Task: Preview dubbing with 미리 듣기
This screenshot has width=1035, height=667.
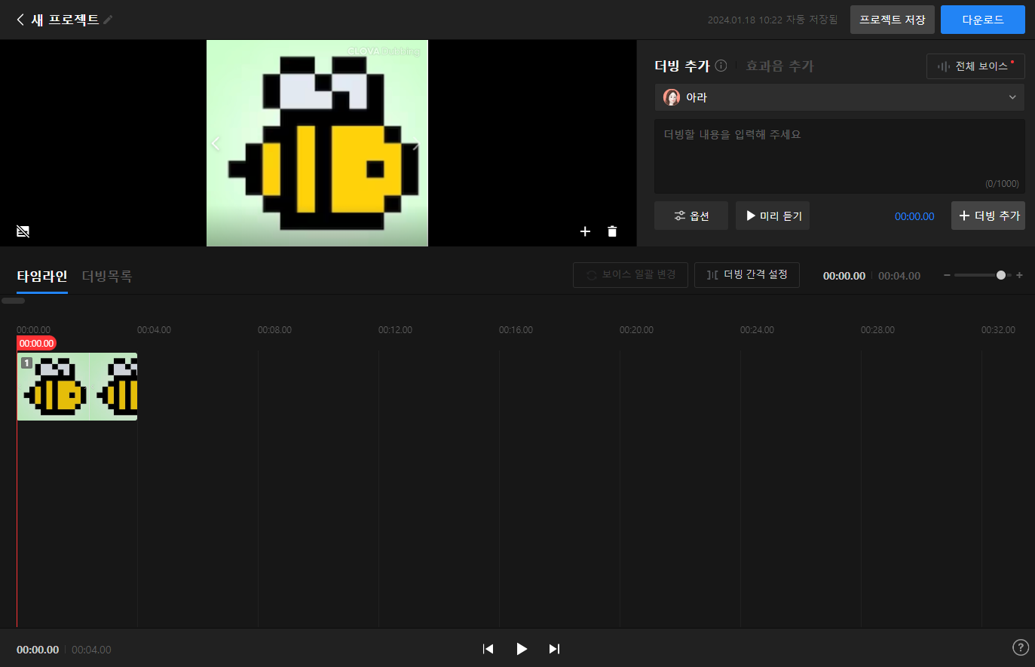Action: tap(773, 216)
